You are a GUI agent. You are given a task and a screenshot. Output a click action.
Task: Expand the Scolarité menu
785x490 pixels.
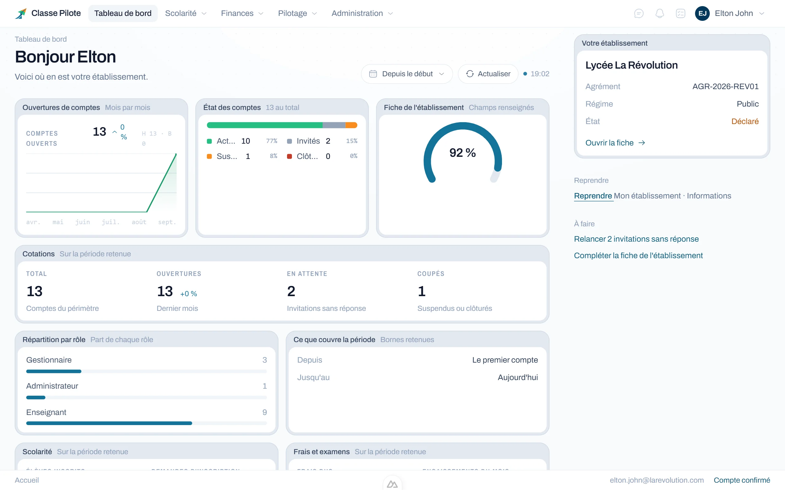point(186,13)
